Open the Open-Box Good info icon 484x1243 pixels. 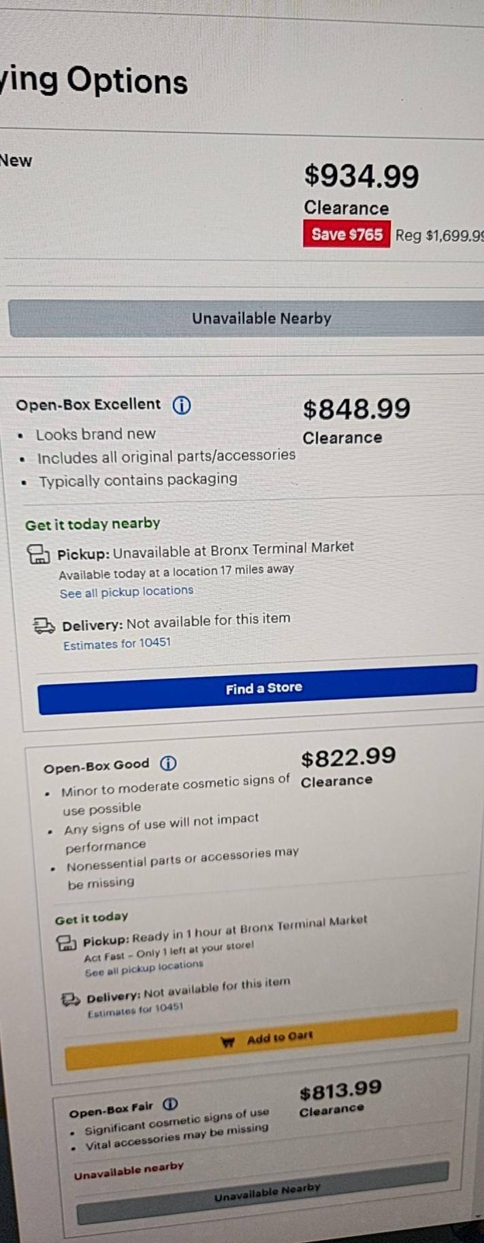pos(168,763)
